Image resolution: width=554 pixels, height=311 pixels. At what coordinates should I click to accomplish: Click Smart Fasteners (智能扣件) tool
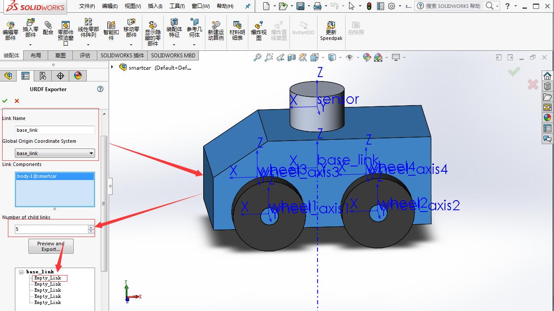click(111, 31)
